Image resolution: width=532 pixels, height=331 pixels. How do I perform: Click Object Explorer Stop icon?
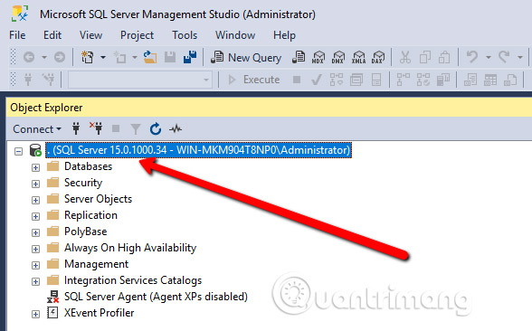tap(116, 128)
